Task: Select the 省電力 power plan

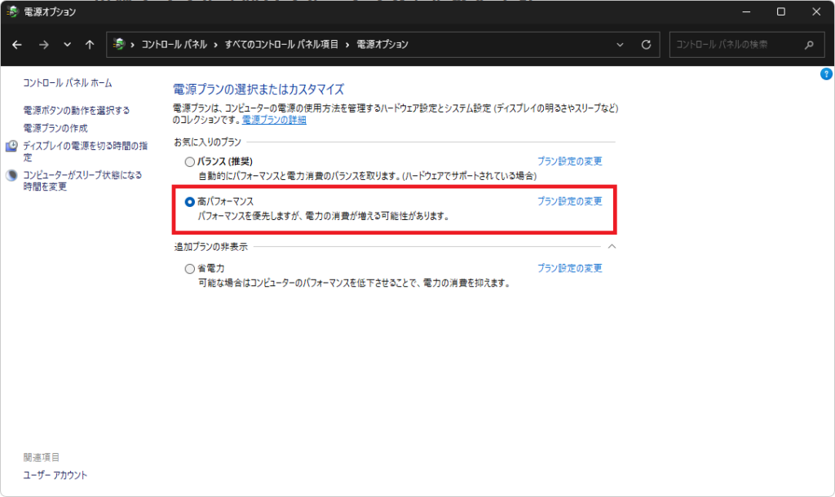Action: (190, 269)
